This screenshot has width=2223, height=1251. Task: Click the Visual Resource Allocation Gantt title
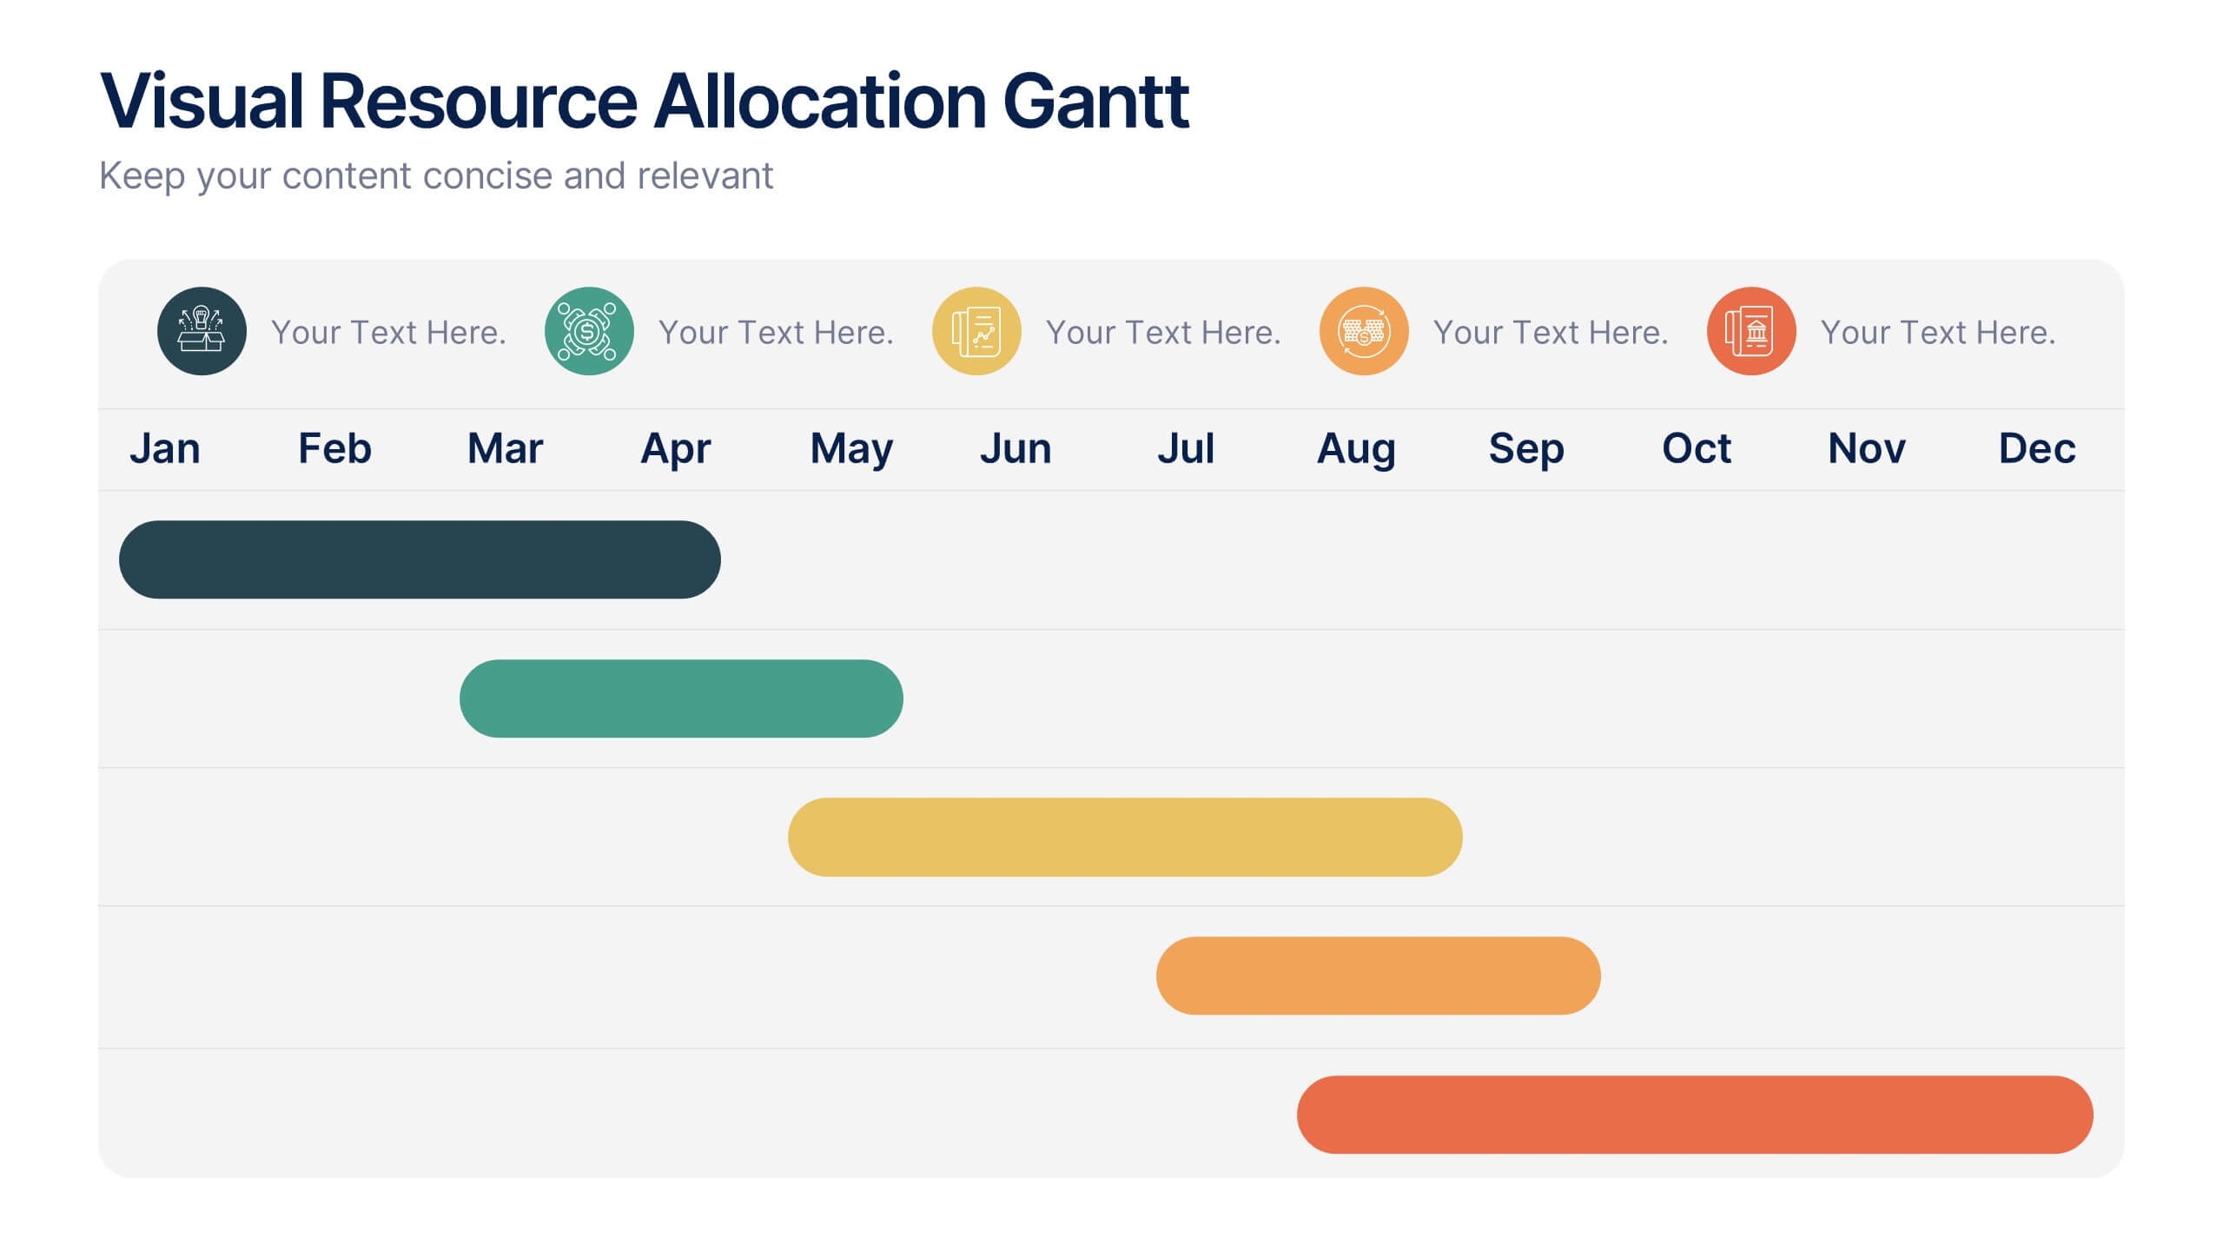pos(644,102)
